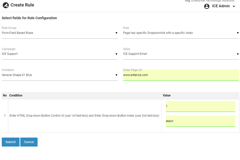Click the first Value box containing 1
This screenshot has height=160, width=240.
(200, 106)
